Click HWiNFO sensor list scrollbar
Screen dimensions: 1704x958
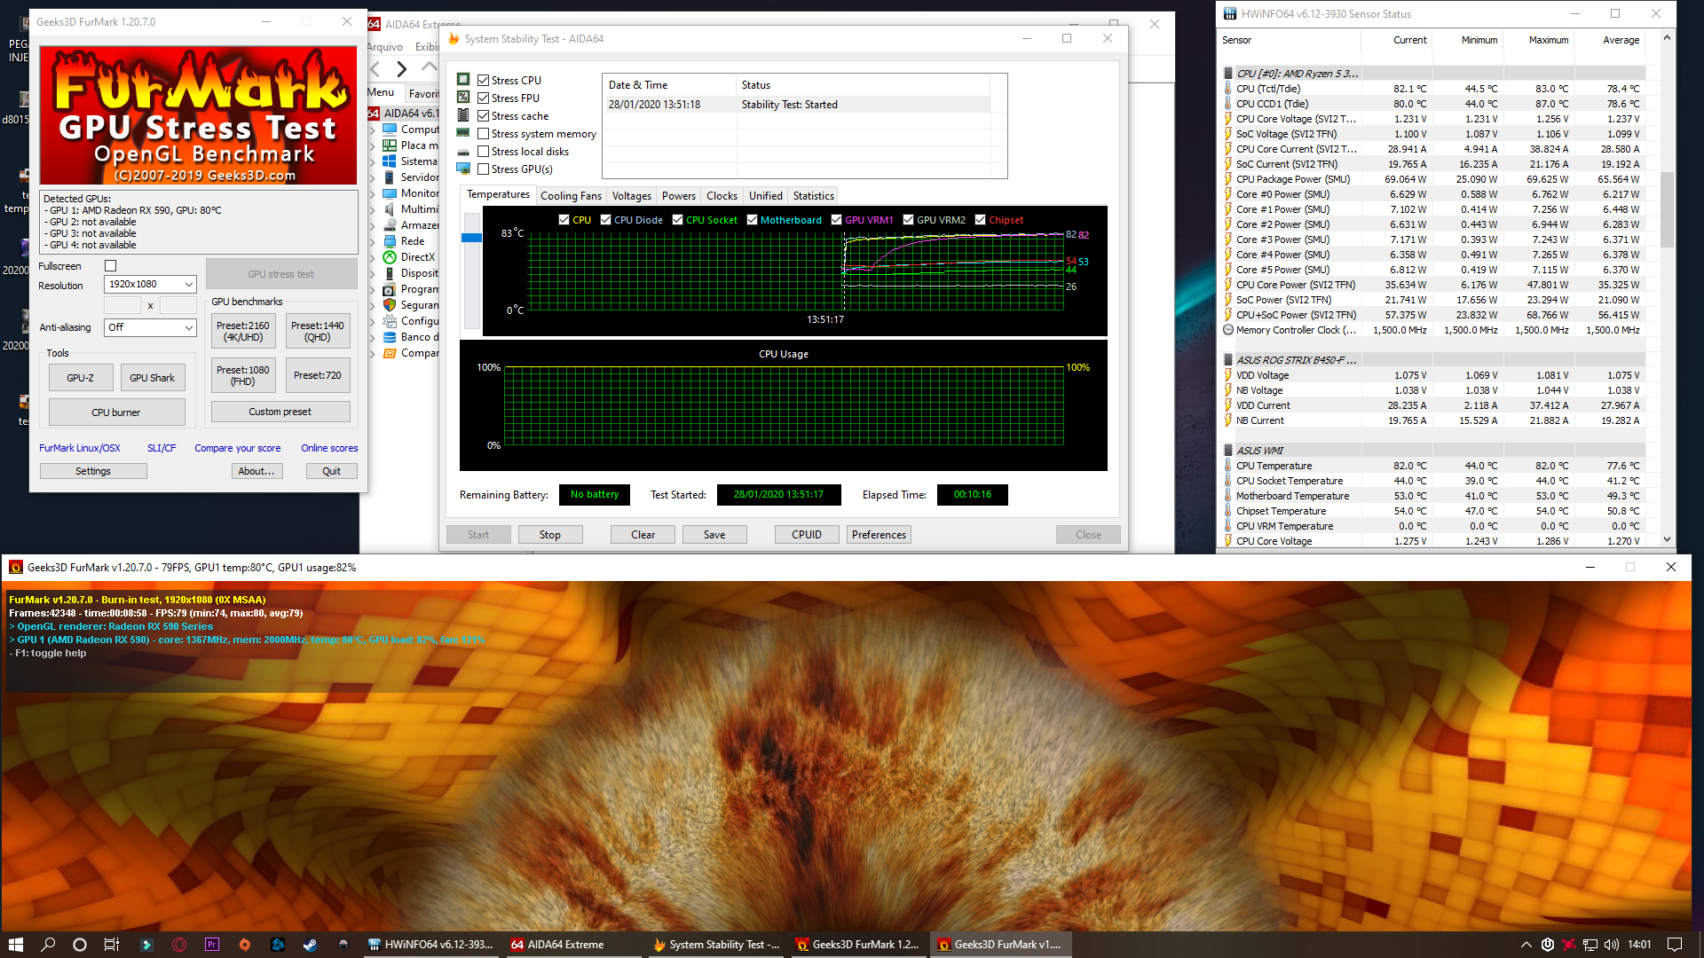tap(1667, 209)
